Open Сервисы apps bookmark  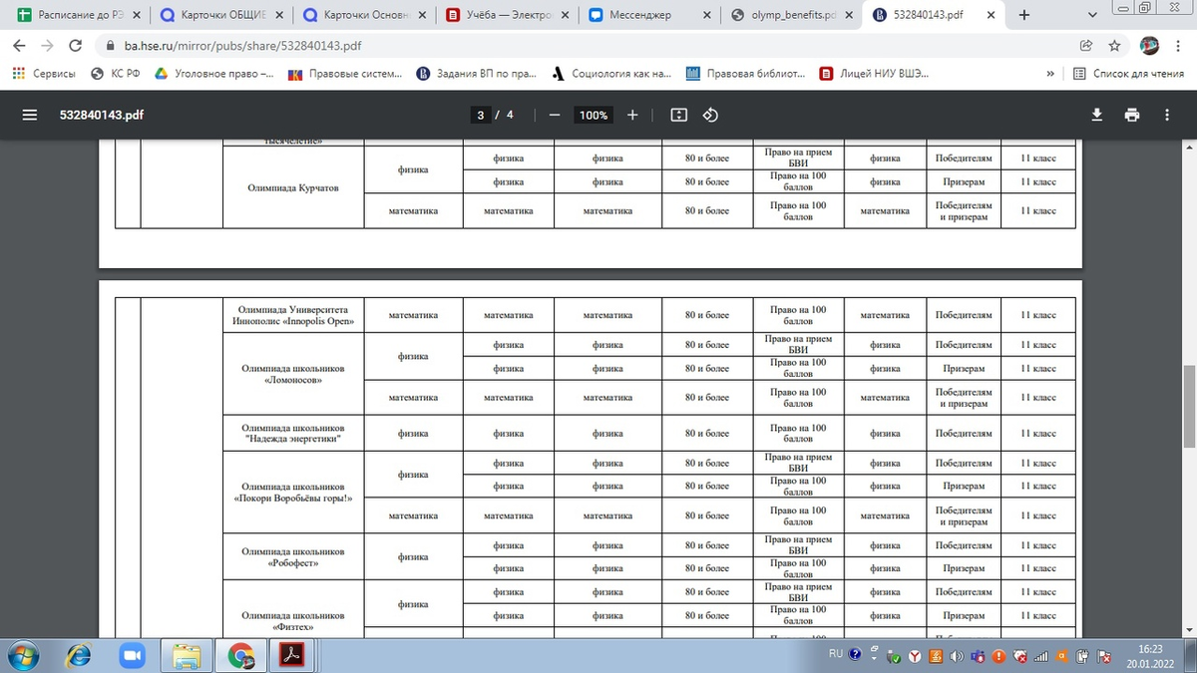[43, 73]
